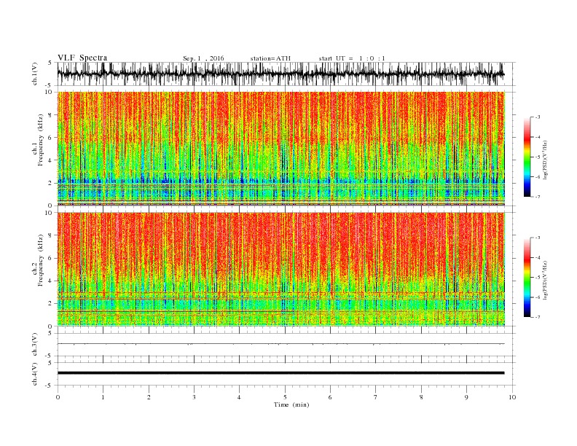
Task: Click the 'ch.1(V)' waveform axis label
Action: tap(35, 74)
